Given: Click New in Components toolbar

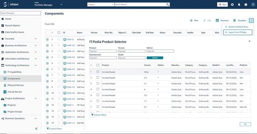Looking at the screenshot, I should 194,20.
